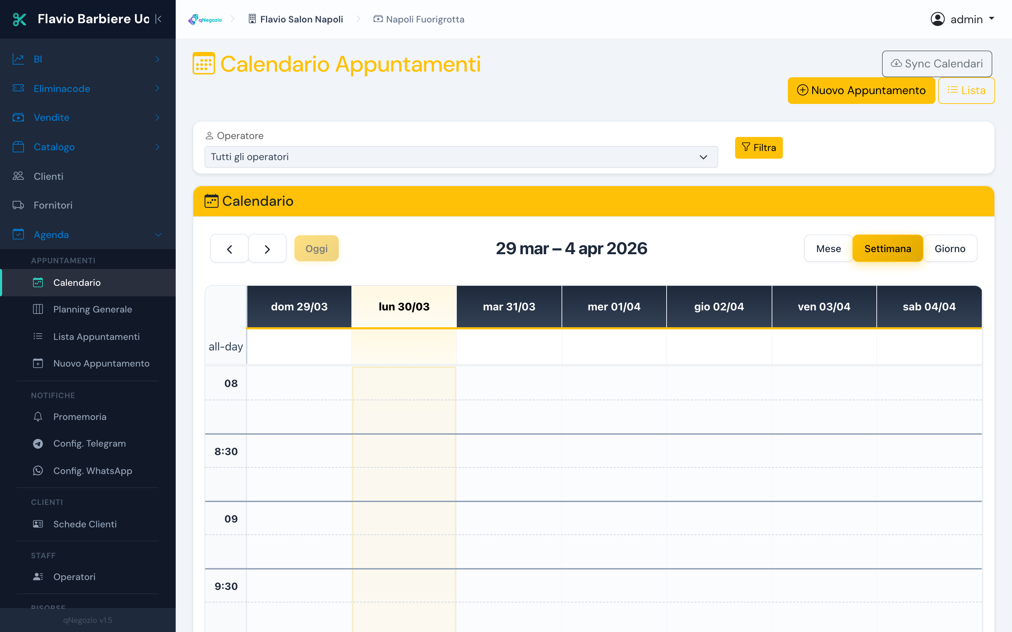
Task: Open Config. WhatsApp settings
Action: tap(88, 470)
